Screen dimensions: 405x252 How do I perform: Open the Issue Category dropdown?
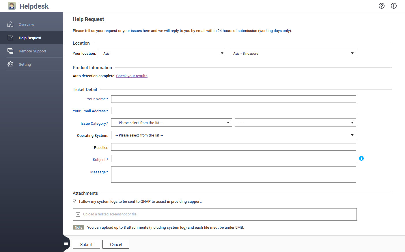(x=171, y=123)
